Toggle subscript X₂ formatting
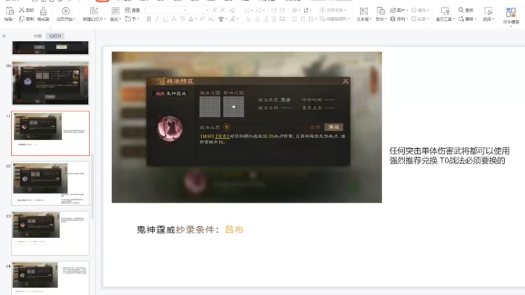525x295 pixels. pos(211,19)
